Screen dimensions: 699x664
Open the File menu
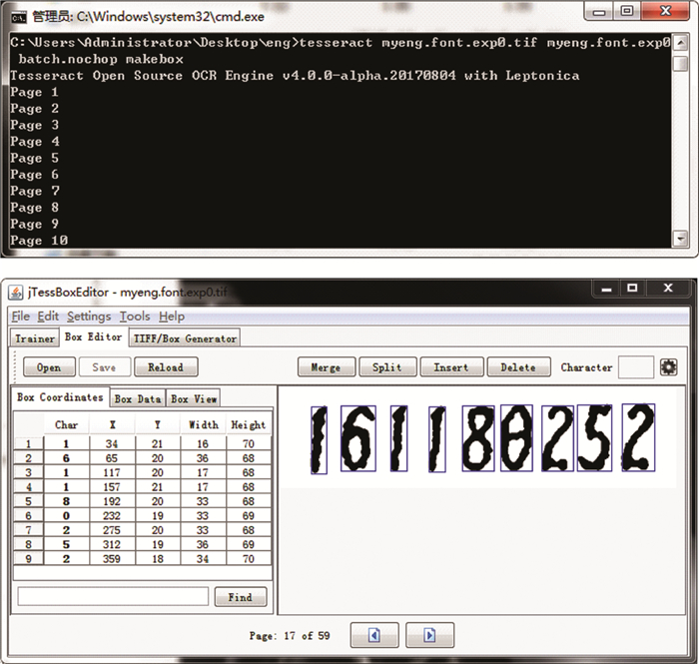pyautogui.click(x=21, y=317)
